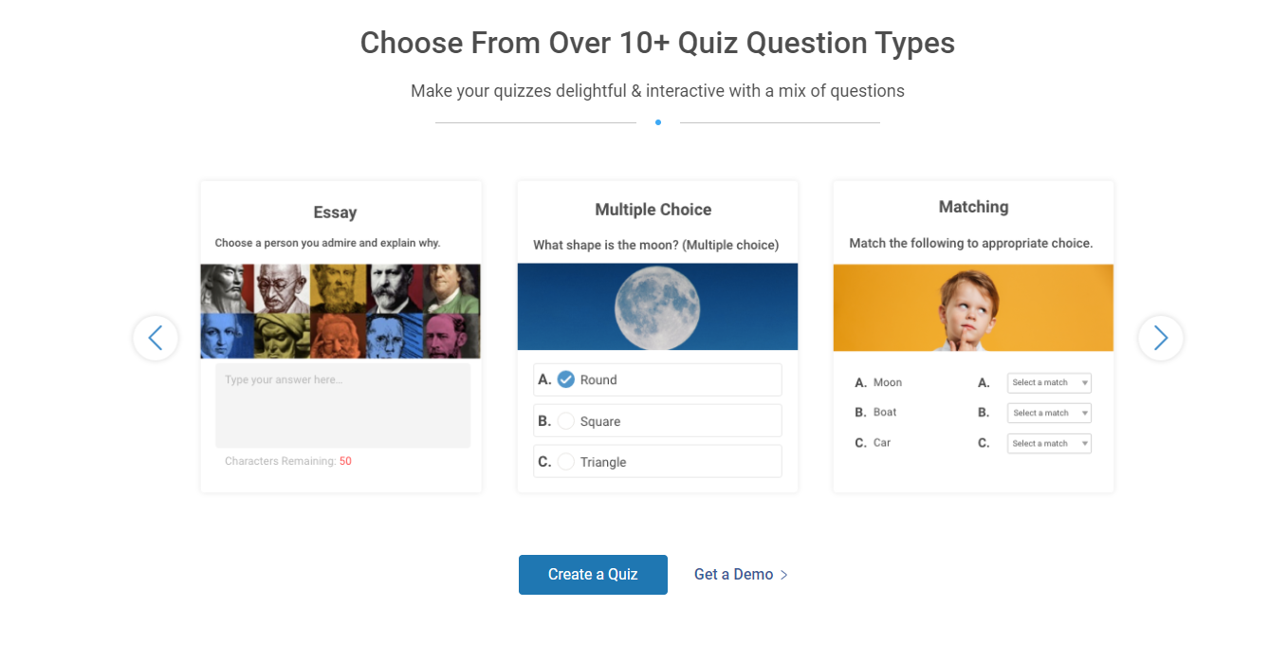Viewport: 1288px width, 645px height.
Task: Open the match dropdown for row C
Action: coord(1049,444)
